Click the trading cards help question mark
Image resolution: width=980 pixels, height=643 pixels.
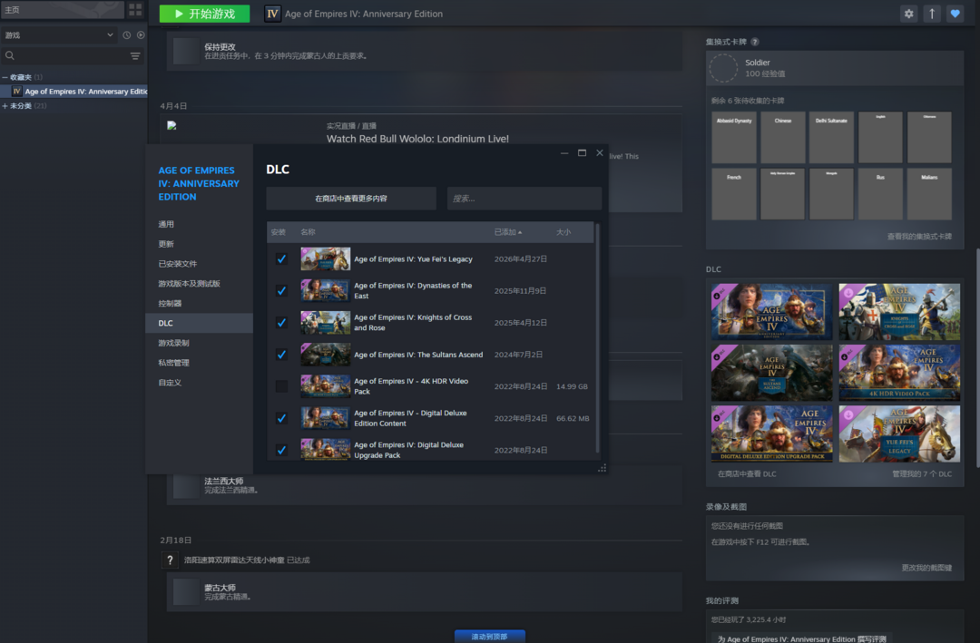[x=755, y=42]
